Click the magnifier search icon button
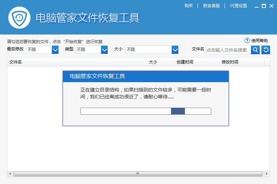Viewport: 277px width, 184px height. tap(255, 50)
